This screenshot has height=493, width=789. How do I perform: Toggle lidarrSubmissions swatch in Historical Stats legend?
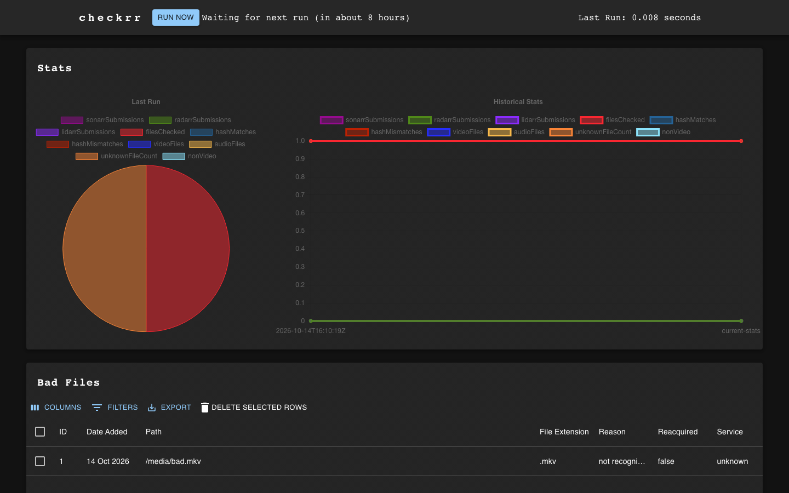click(x=507, y=120)
